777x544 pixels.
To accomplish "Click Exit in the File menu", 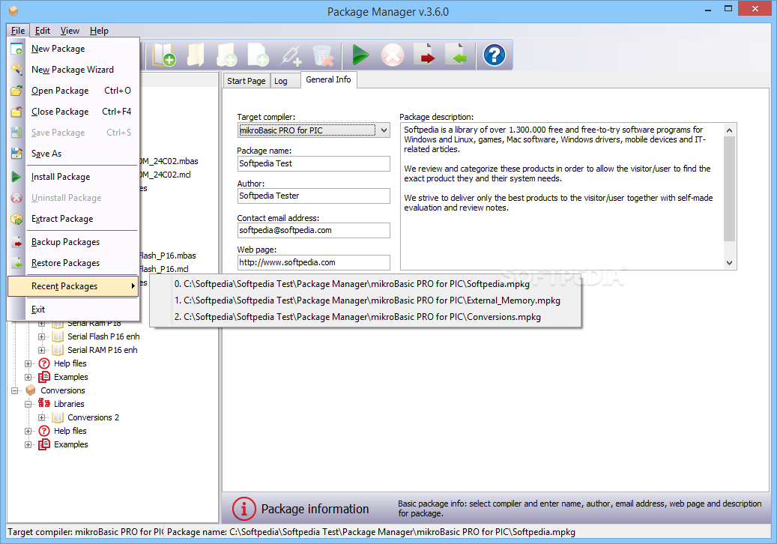I will (x=73, y=309).
